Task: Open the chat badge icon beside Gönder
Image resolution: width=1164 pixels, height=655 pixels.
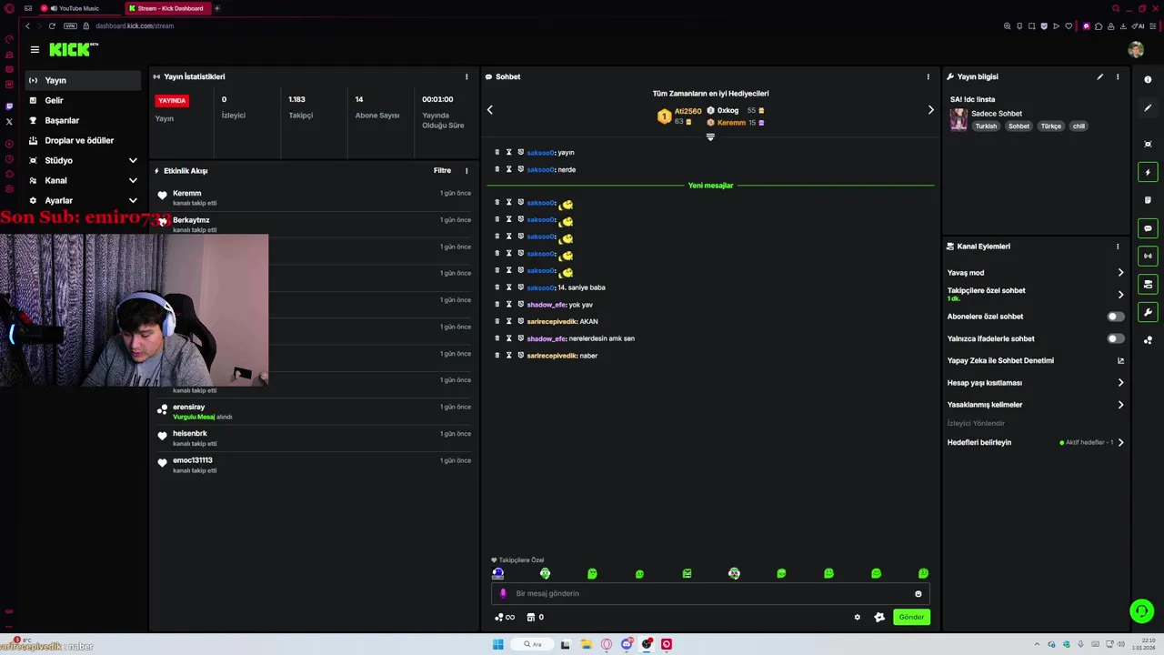Action: click(x=879, y=617)
